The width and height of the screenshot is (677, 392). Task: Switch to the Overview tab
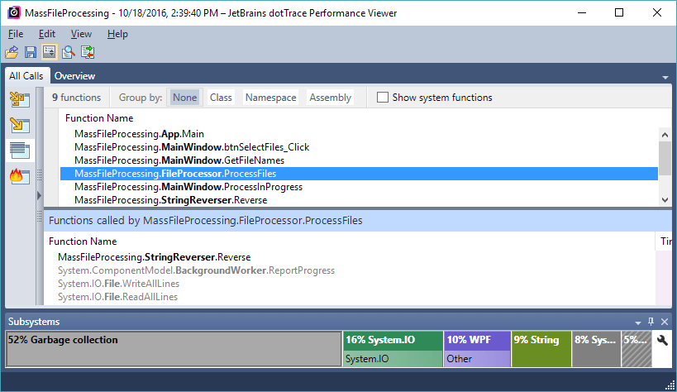pyautogui.click(x=74, y=75)
